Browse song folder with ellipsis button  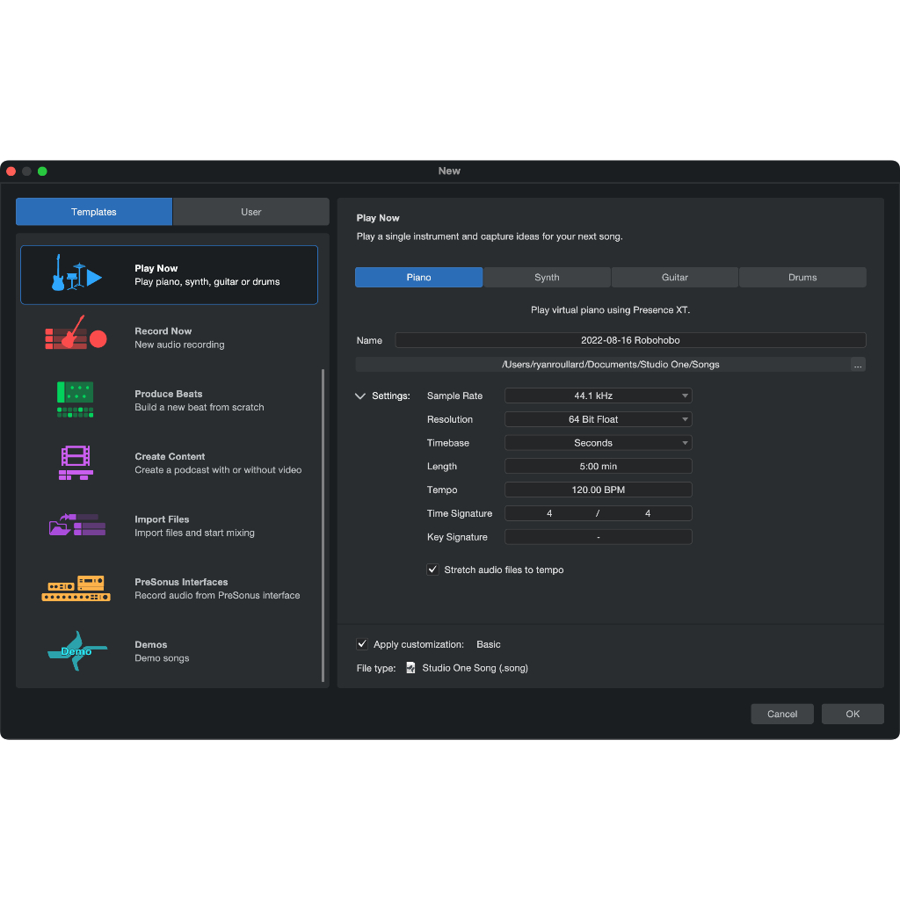[x=858, y=365]
